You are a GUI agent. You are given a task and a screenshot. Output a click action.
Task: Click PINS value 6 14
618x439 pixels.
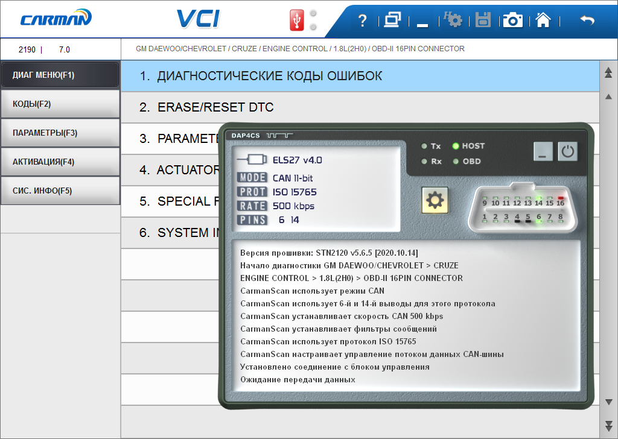288,220
